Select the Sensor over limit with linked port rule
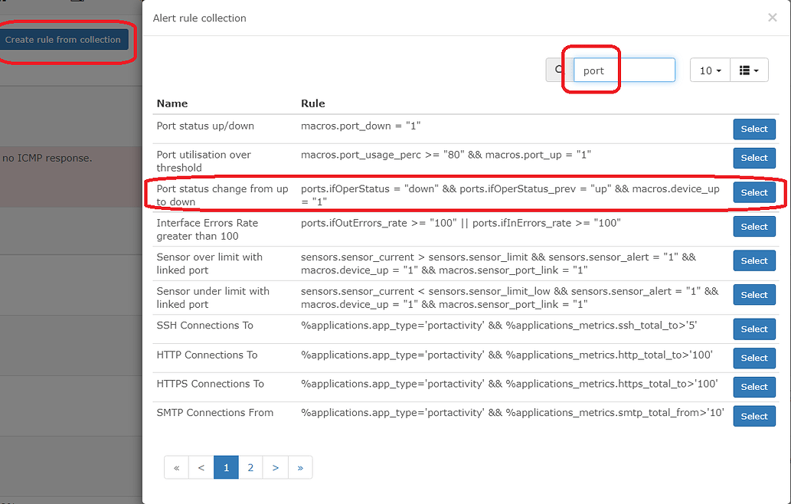Screen dimensions: 791x504 (x=753, y=260)
